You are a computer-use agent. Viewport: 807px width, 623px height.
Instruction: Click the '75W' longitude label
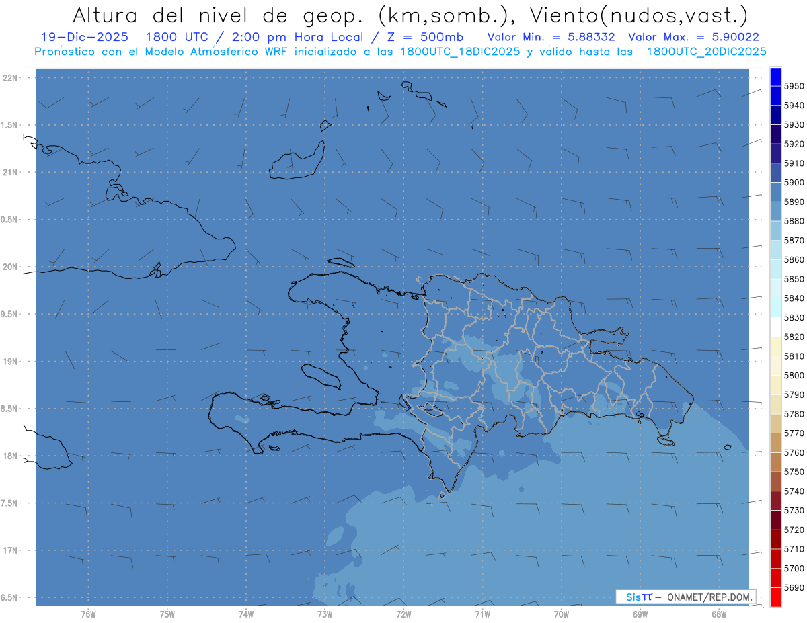[x=167, y=614]
